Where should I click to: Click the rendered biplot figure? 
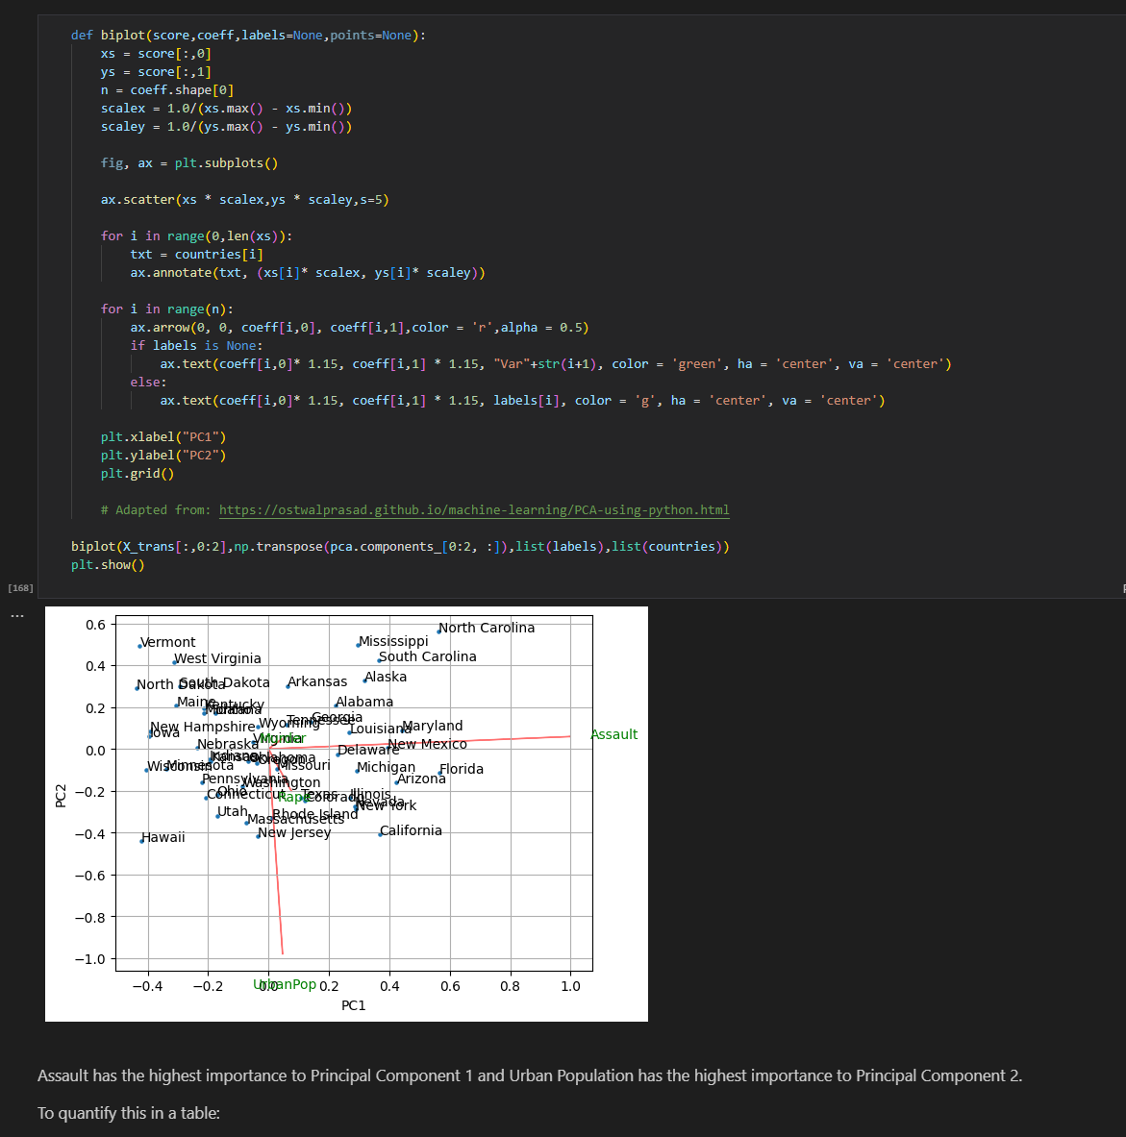(x=346, y=812)
